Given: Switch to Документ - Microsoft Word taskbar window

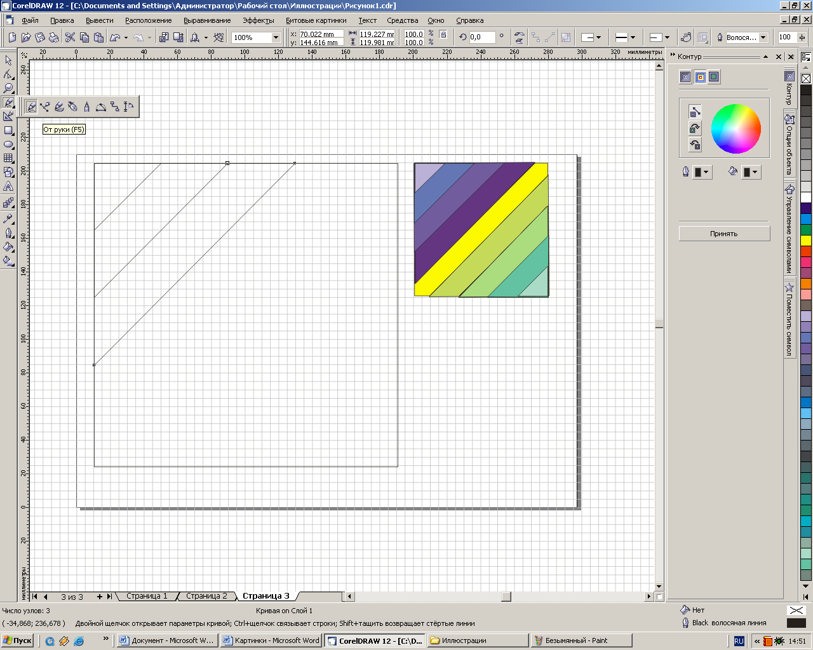Looking at the screenshot, I should tap(167, 640).
